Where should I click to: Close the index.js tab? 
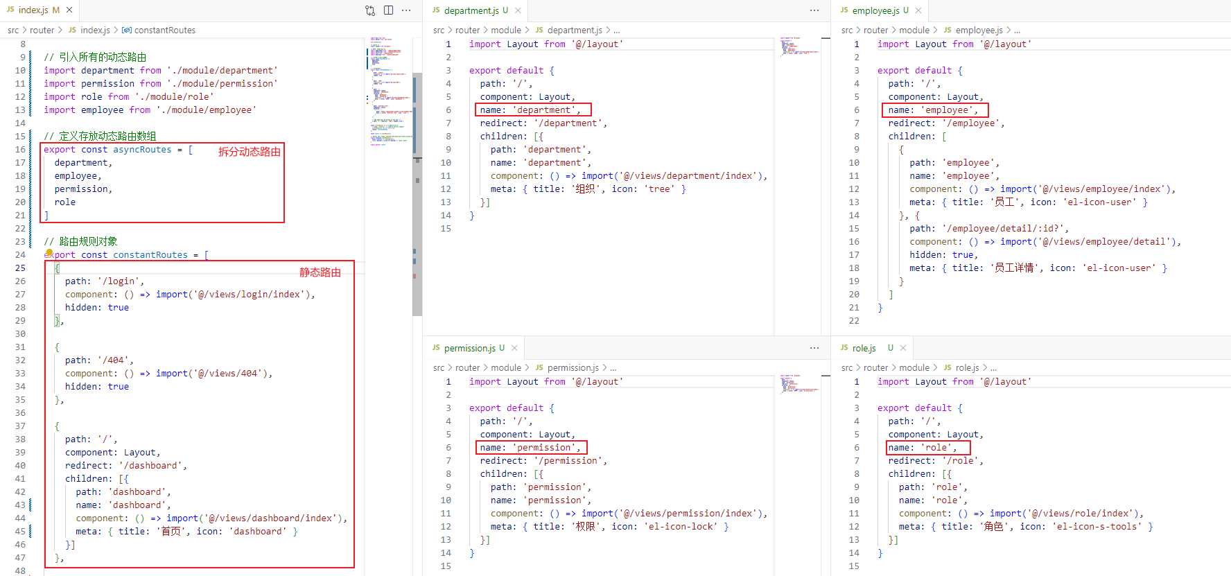(69, 10)
